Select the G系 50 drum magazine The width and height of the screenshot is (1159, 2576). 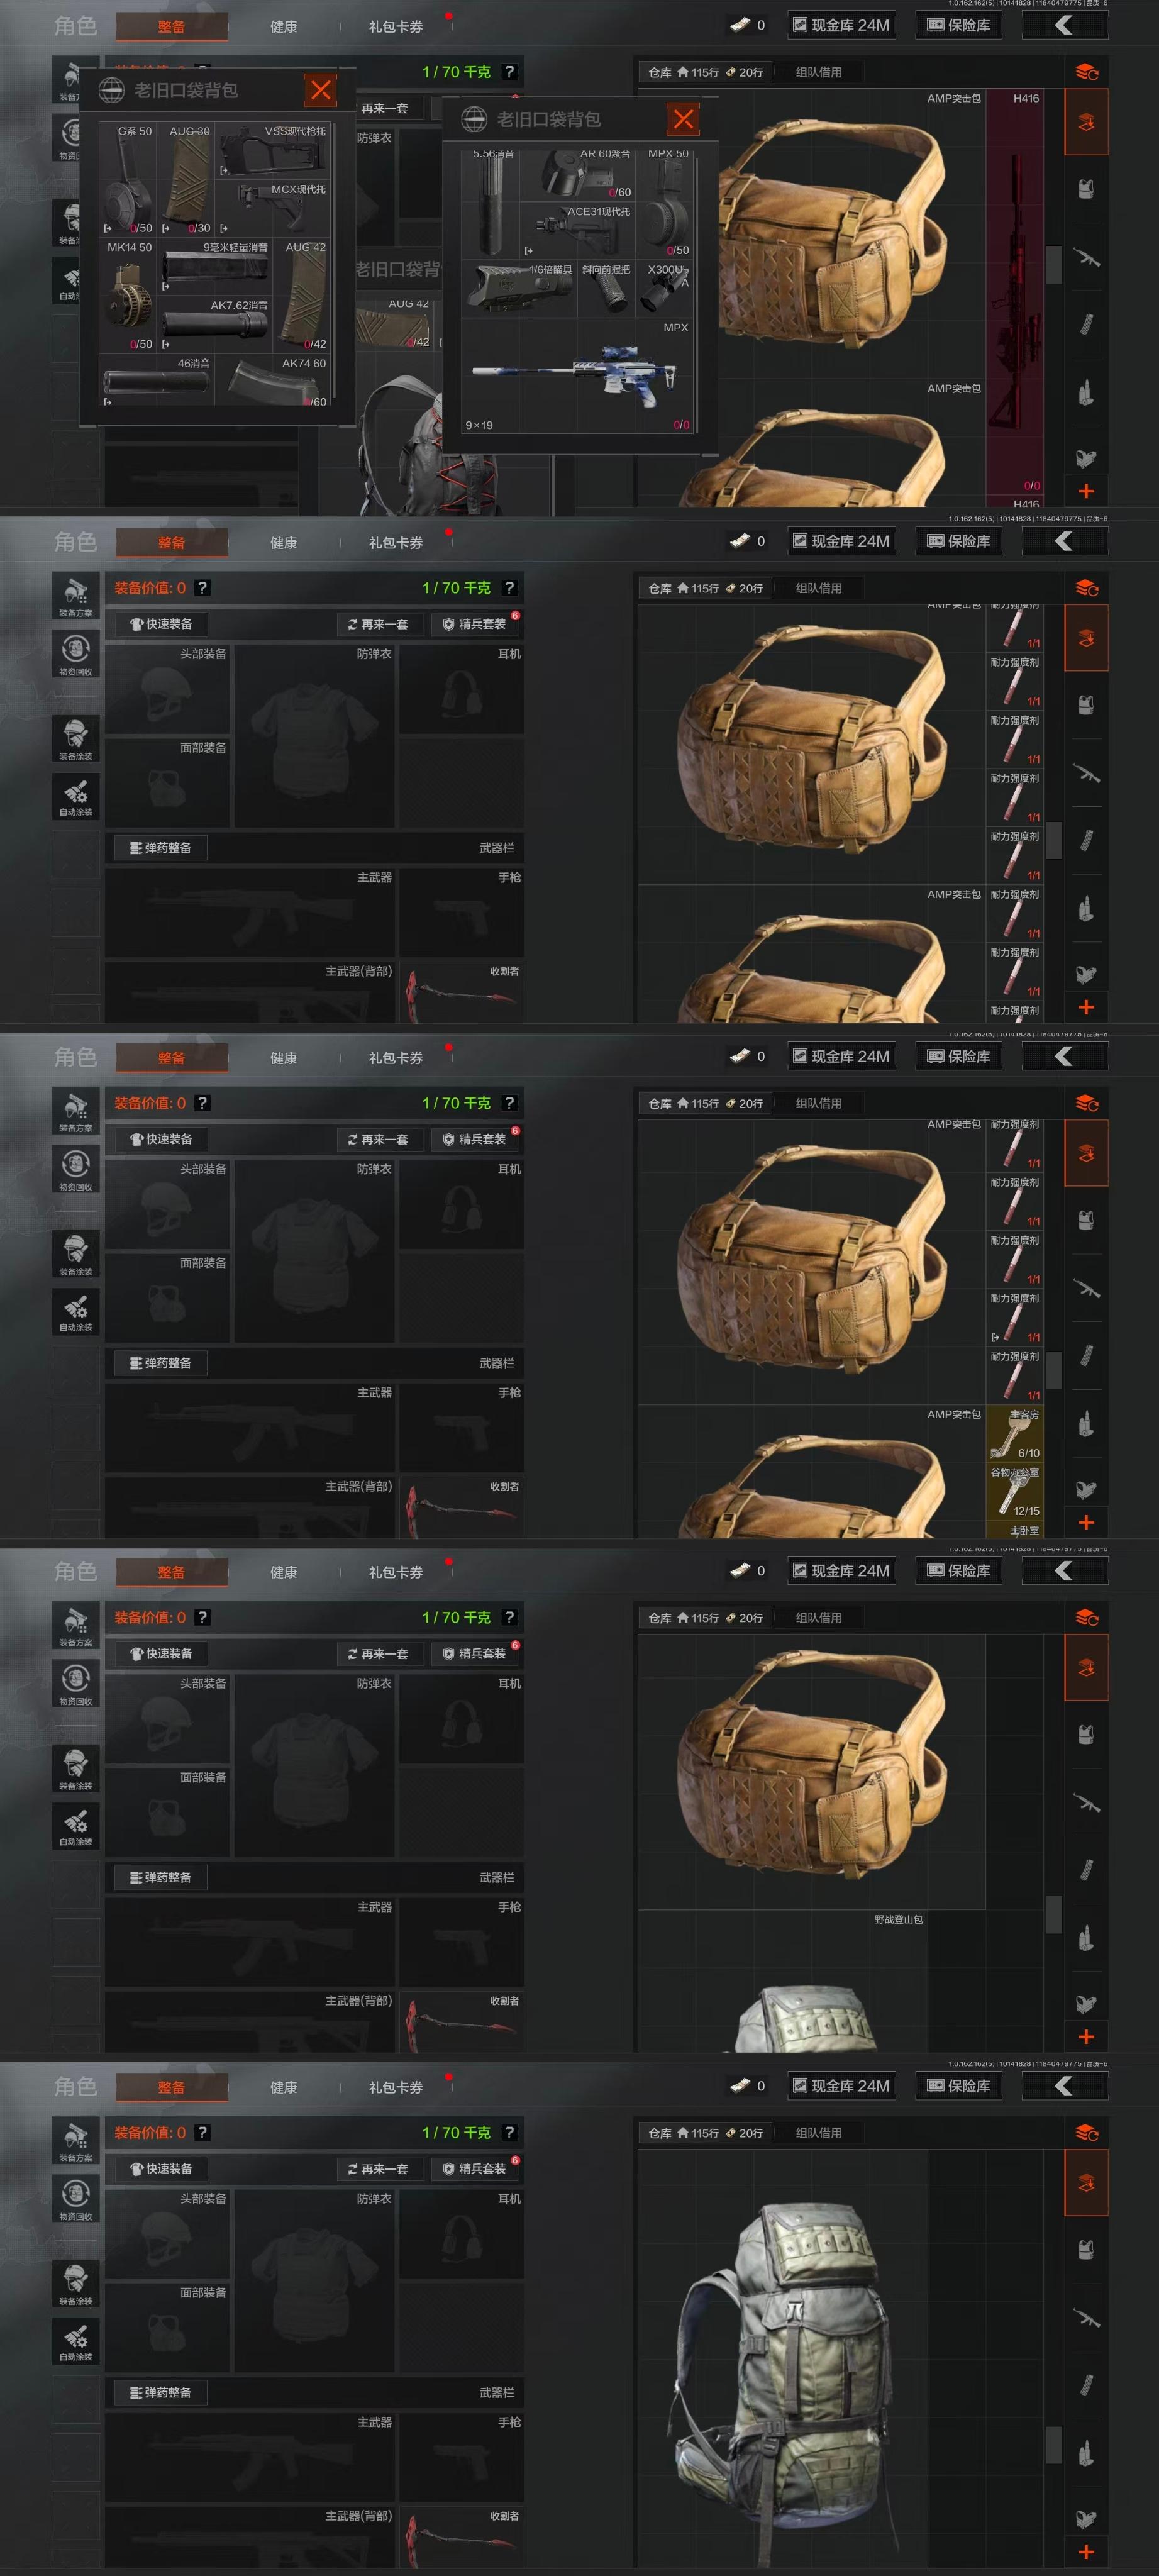coord(128,179)
